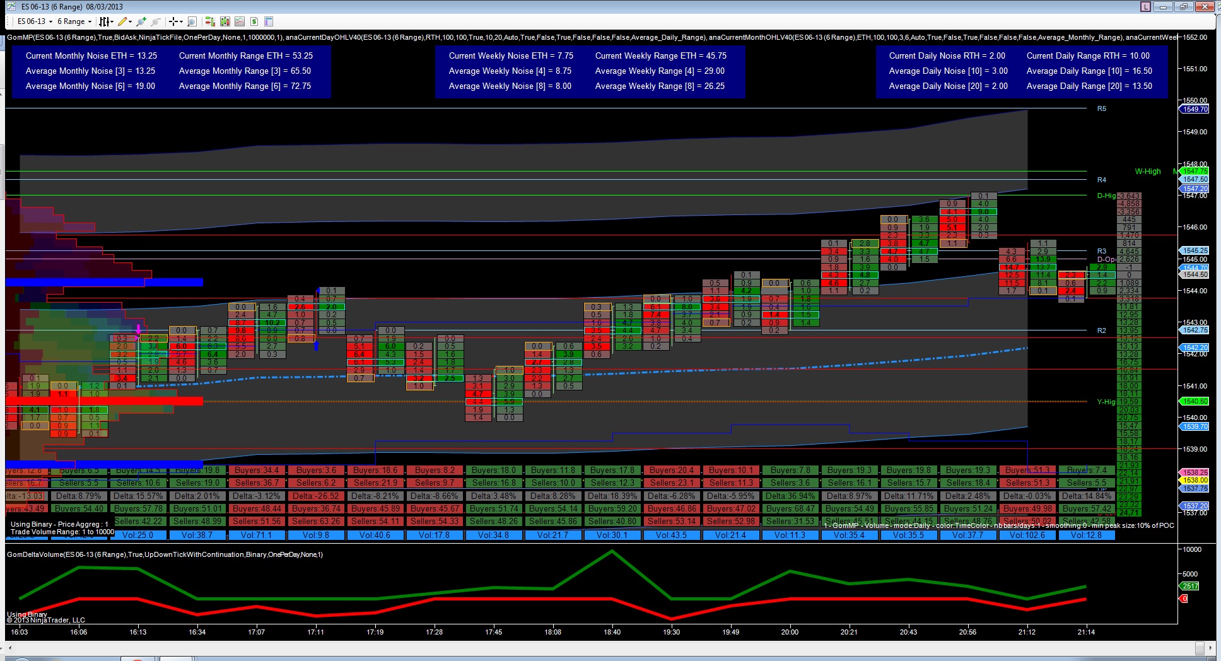
Task: Click the 'Delta:36.94%' cell
Action: pos(790,496)
